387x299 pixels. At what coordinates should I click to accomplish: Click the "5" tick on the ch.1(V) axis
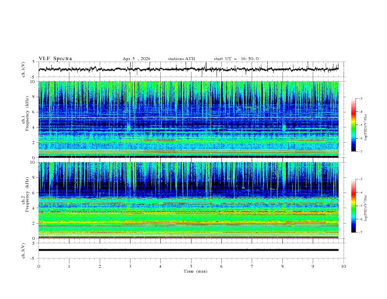34,62
